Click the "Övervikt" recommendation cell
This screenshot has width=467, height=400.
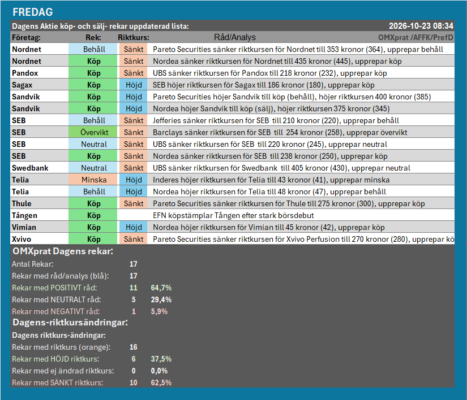93,133
